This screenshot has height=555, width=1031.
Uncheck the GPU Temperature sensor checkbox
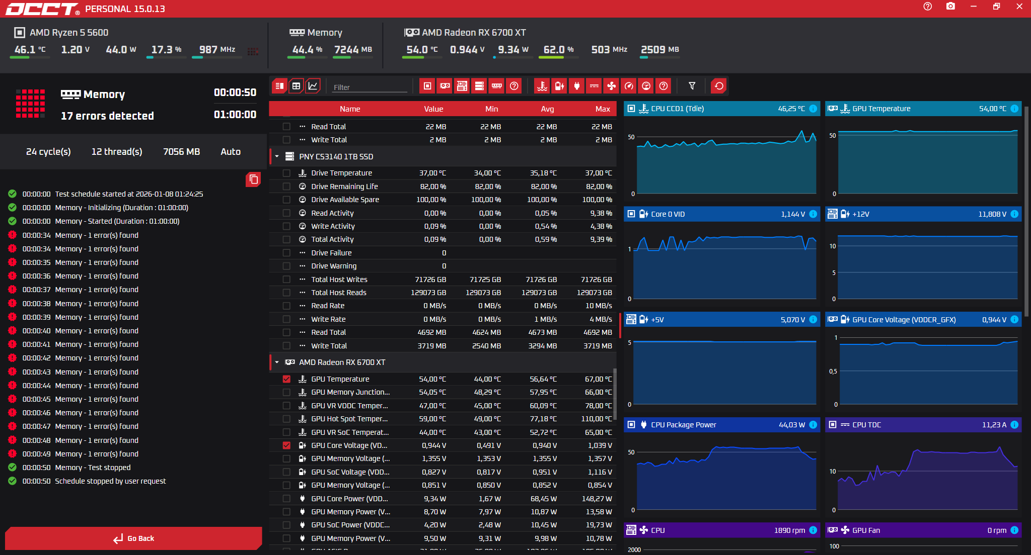pyautogui.click(x=286, y=379)
